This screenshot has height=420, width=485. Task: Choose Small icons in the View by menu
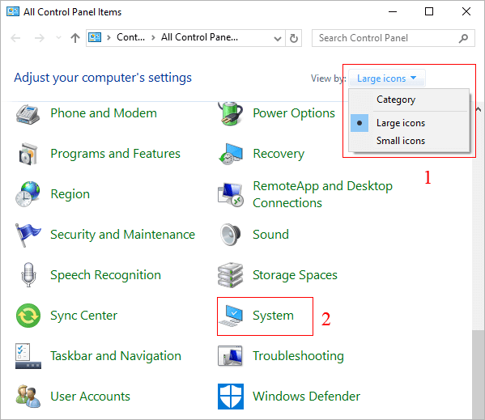[409, 141]
